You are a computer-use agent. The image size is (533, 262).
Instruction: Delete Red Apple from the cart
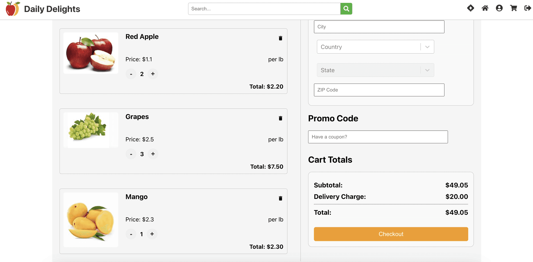280,38
